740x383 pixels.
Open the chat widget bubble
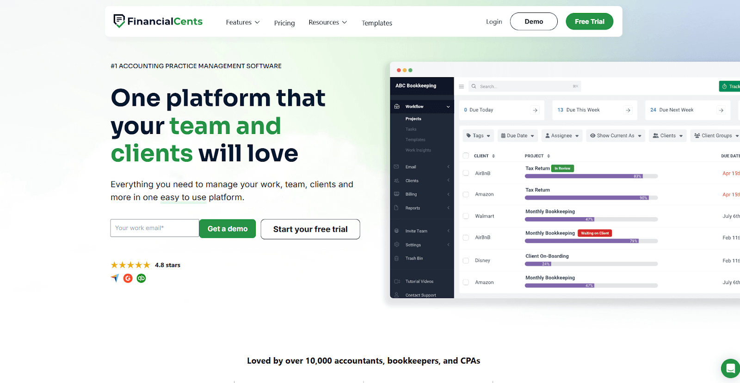[731, 368]
